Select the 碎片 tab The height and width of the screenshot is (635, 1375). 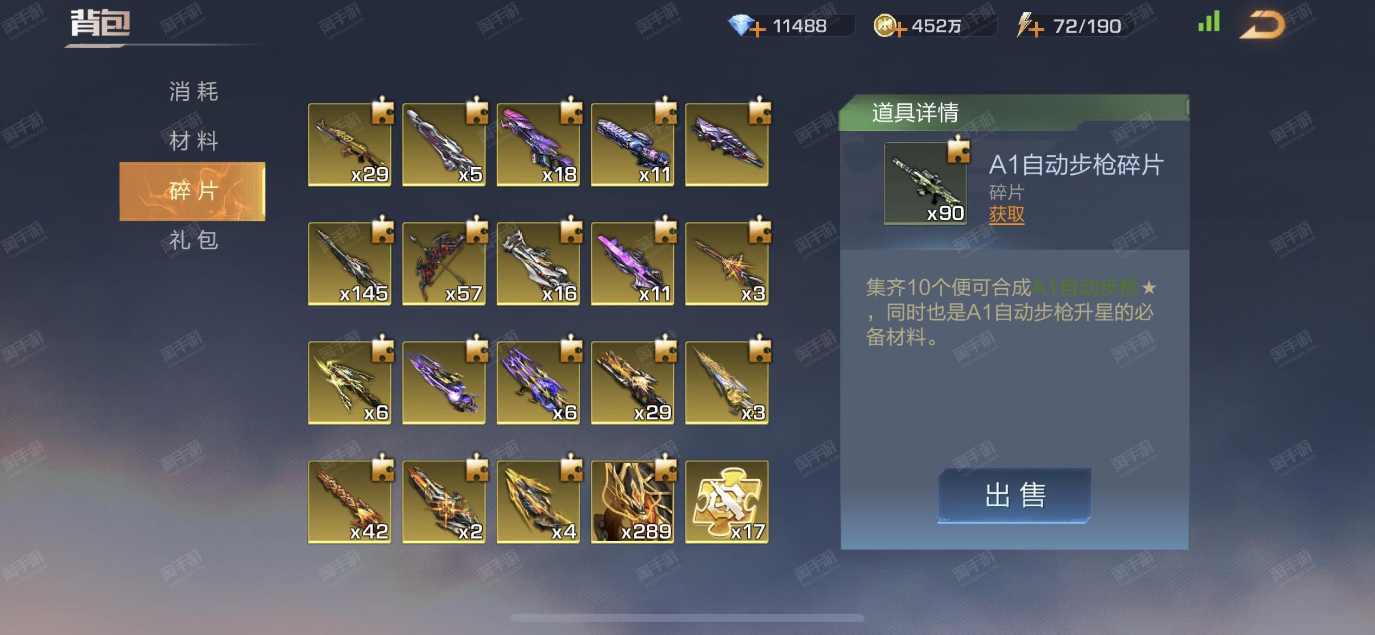pos(193,191)
